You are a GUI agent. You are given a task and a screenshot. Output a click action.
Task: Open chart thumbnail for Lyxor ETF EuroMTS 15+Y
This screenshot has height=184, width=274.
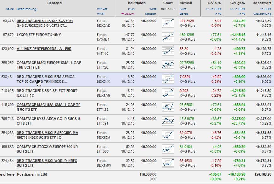click(168, 37)
